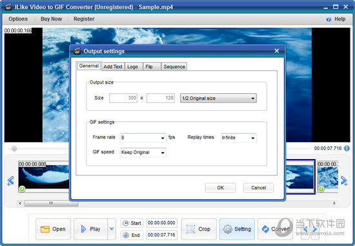Click the green clock icon on last thumbnail
The width and height of the screenshot is (355, 246).
[321, 189]
